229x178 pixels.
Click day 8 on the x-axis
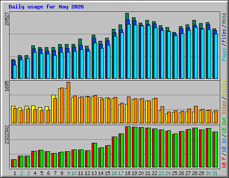tap(62, 173)
